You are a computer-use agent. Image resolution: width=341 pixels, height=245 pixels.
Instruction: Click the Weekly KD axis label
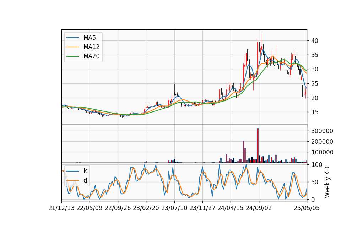pyautogui.click(x=327, y=182)
